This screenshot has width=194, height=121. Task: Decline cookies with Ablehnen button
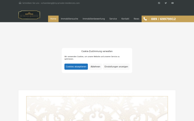(x=95, y=67)
